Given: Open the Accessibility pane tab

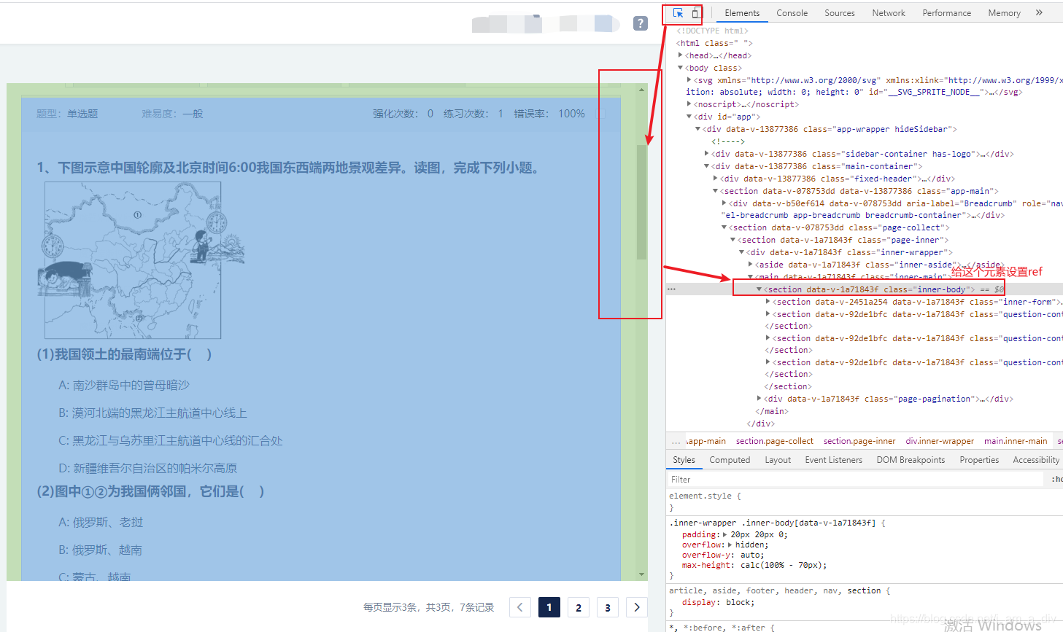Looking at the screenshot, I should click(1036, 460).
